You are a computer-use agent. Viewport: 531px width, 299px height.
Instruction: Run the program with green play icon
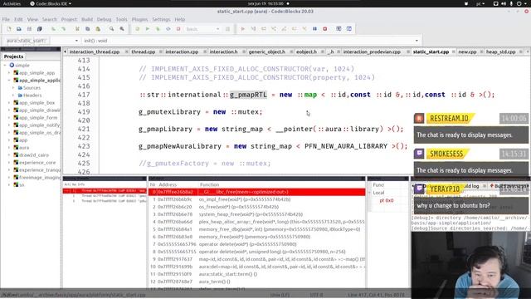148,29
